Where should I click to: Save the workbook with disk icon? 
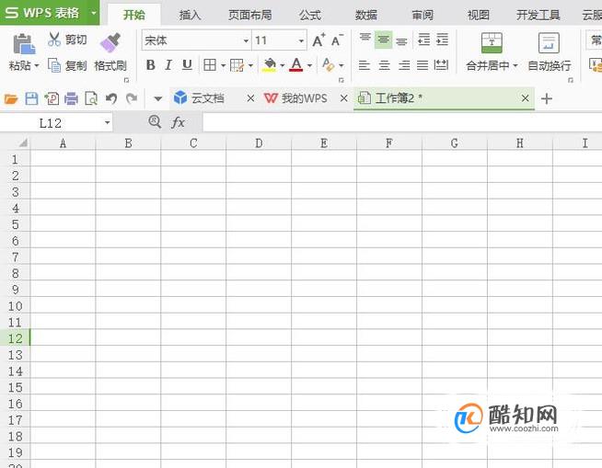point(31,98)
